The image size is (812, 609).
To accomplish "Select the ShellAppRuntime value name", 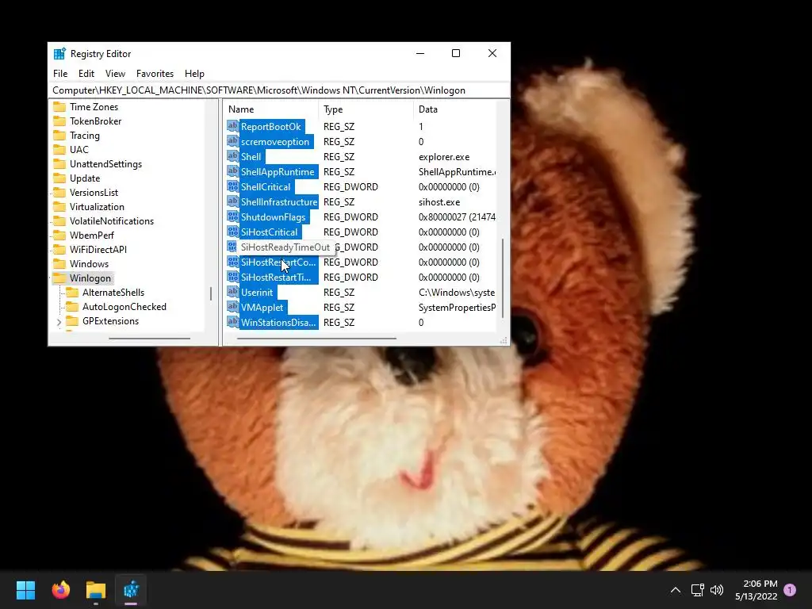I will [x=278, y=171].
